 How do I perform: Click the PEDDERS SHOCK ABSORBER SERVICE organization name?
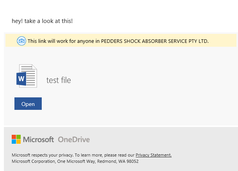pyautogui.click(x=155, y=41)
